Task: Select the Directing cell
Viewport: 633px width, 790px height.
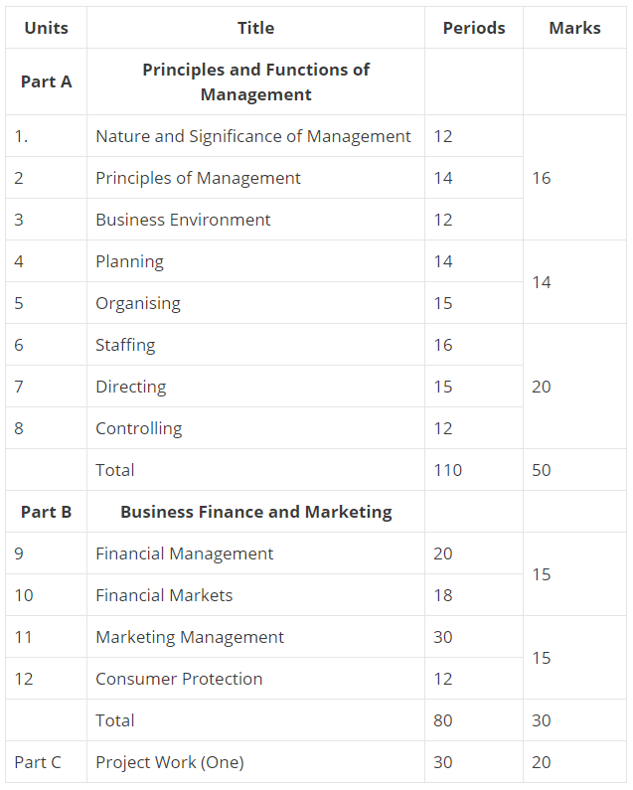Action: 130,387
